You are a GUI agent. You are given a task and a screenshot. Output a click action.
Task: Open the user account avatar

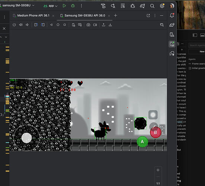[x=172, y=6]
